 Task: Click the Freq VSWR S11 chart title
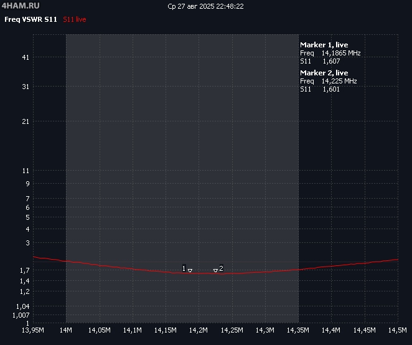[31, 20]
